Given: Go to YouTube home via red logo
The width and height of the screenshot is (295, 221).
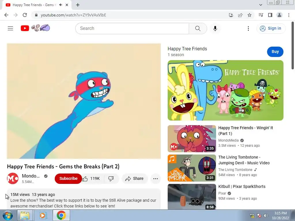Looking at the screenshot, I should (25, 28).
